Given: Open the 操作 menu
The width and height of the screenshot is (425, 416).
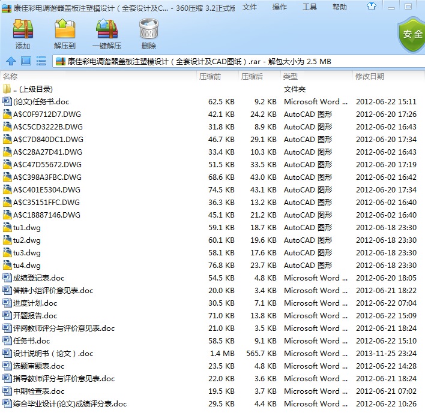Looking at the screenshot, I should (280, 7).
